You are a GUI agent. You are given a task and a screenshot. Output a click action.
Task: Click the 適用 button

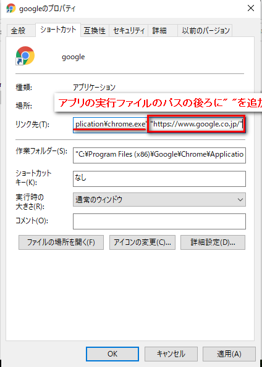pos(229,354)
